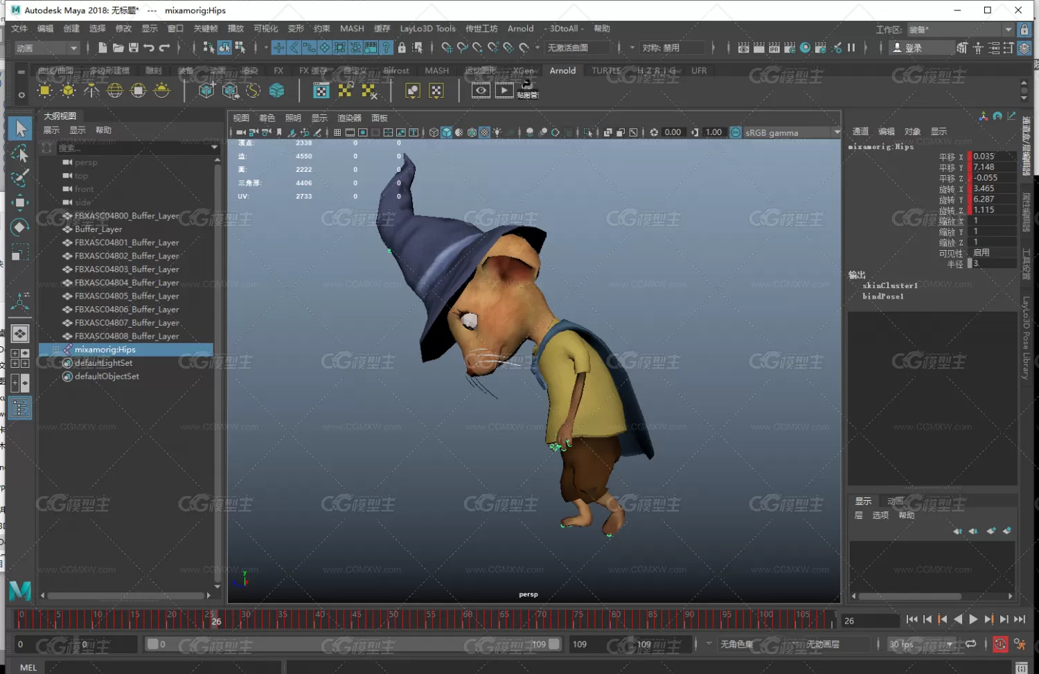Select the Arrow selection tool in toolbox
Image resolution: width=1039 pixels, height=674 pixels.
[x=20, y=128]
